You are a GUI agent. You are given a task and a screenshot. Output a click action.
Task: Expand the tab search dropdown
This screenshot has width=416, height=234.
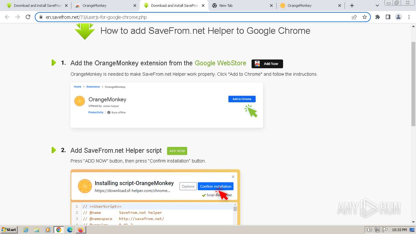pyautogui.click(x=377, y=6)
